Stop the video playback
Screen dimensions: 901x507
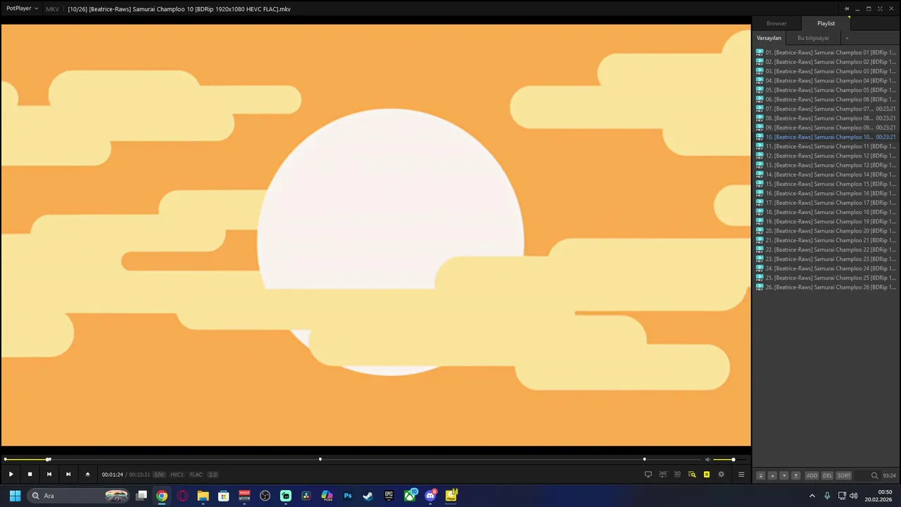pos(30,475)
